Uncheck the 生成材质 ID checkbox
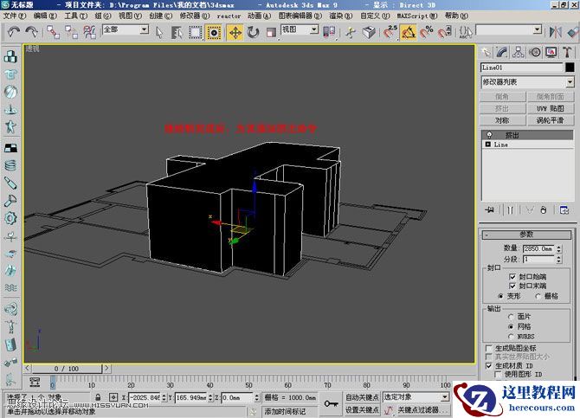The height and width of the screenshot is (418, 580). tap(488, 366)
